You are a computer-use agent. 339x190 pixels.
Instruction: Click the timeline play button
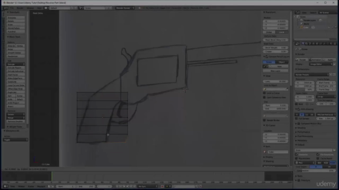coord(128,186)
